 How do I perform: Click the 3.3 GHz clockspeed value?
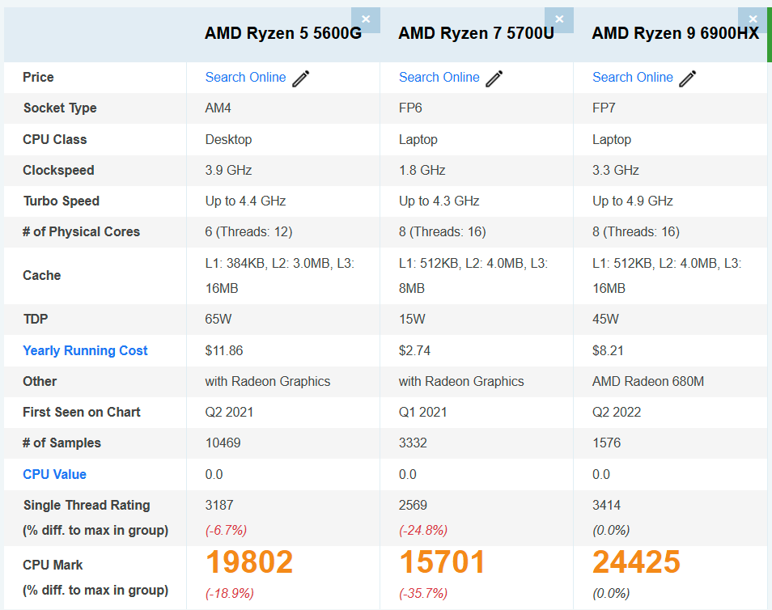(x=616, y=171)
